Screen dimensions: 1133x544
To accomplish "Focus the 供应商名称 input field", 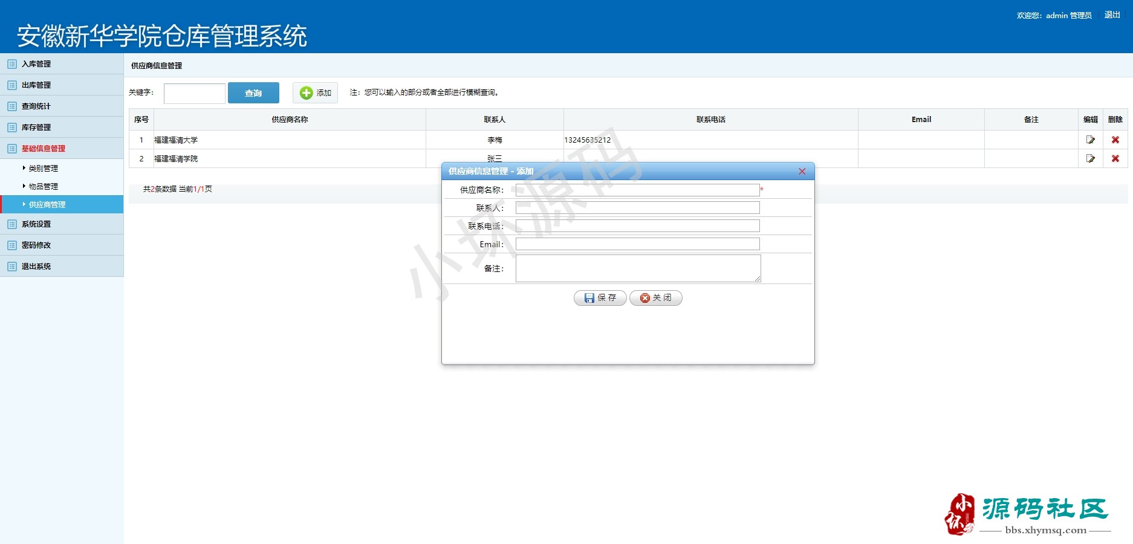I will tap(637, 190).
